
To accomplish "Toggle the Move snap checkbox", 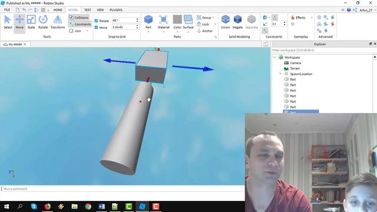I will [x=96, y=28].
